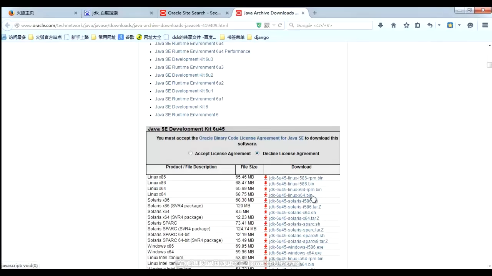Open the 网址大全 bookmark

coord(149,37)
